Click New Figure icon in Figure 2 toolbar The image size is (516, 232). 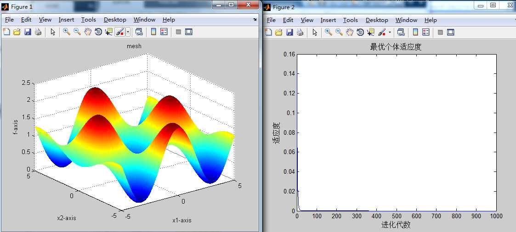(269, 32)
